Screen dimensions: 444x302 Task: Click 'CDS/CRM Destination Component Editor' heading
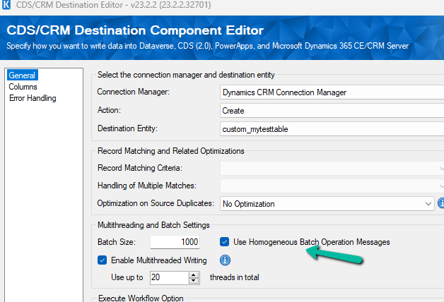point(135,30)
